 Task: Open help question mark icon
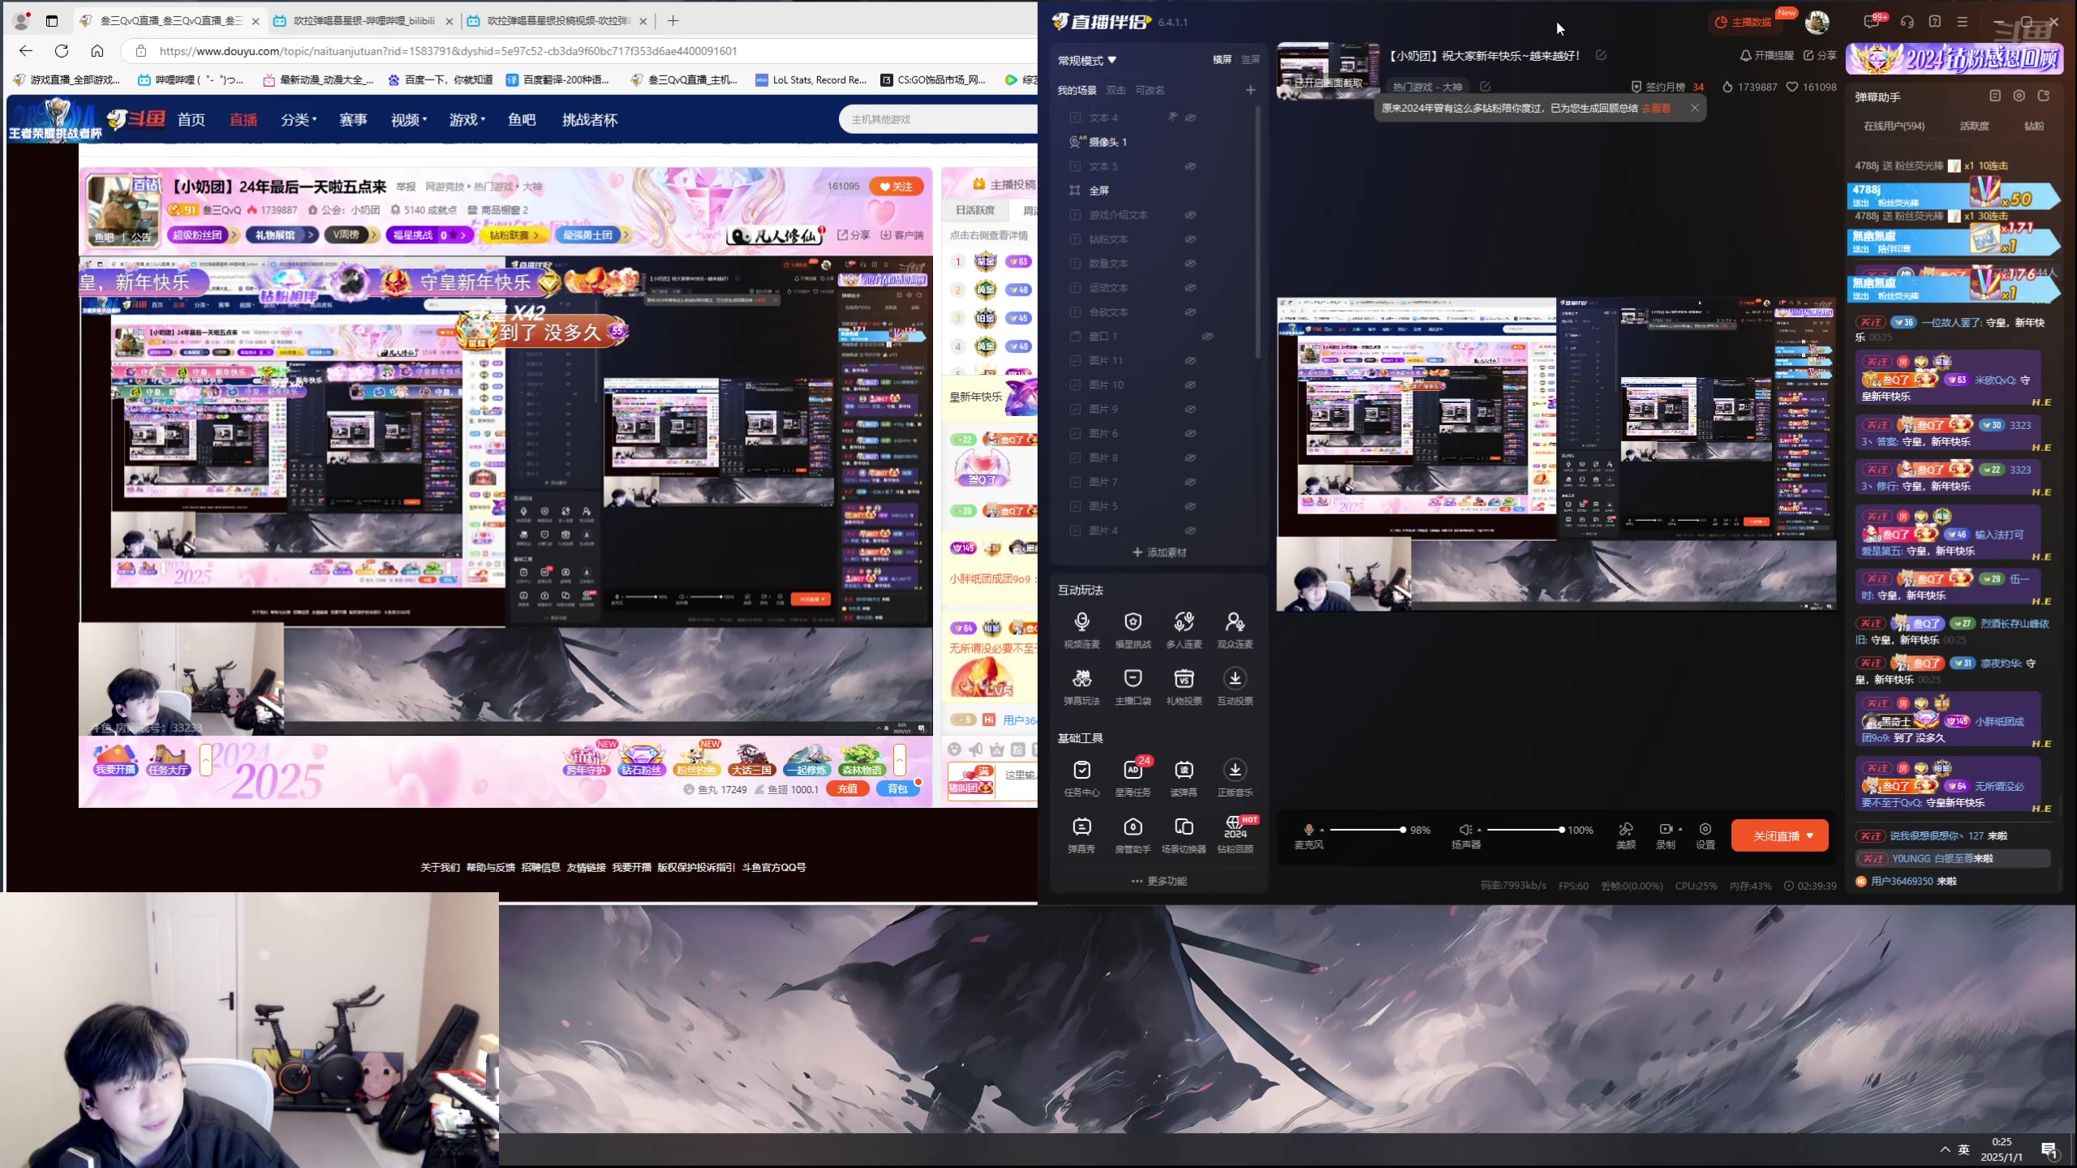tap(1935, 22)
